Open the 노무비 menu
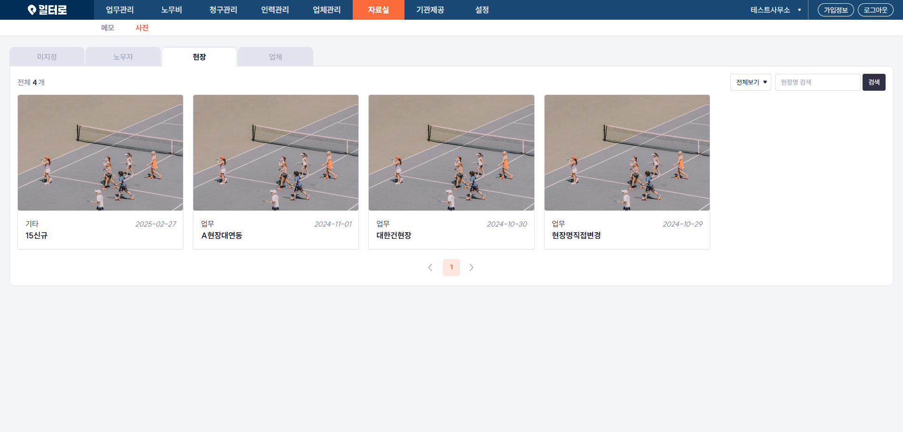This screenshot has height=432, width=903. tap(171, 10)
